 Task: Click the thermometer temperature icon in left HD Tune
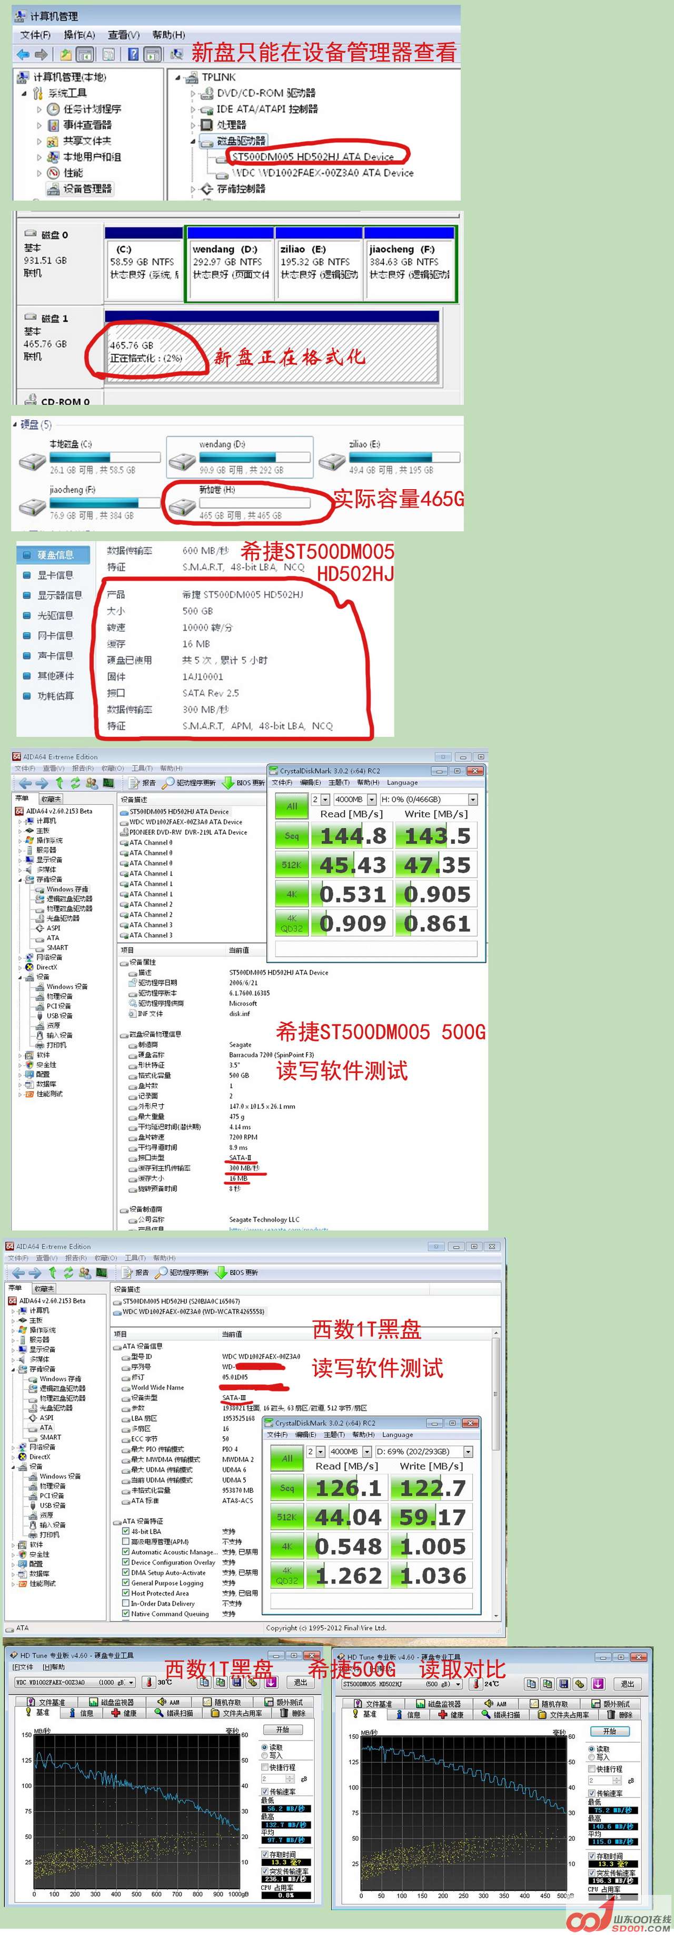[150, 1683]
